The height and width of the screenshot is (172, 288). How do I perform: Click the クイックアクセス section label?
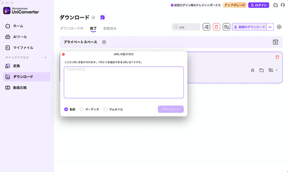(17, 57)
